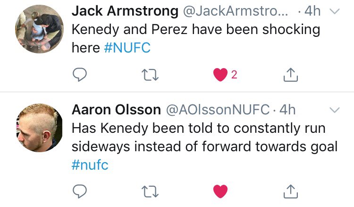Image resolution: width=354 pixels, height=207 pixels.
Task: Open the lowercase #nufc hashtag
Action: 90,164
